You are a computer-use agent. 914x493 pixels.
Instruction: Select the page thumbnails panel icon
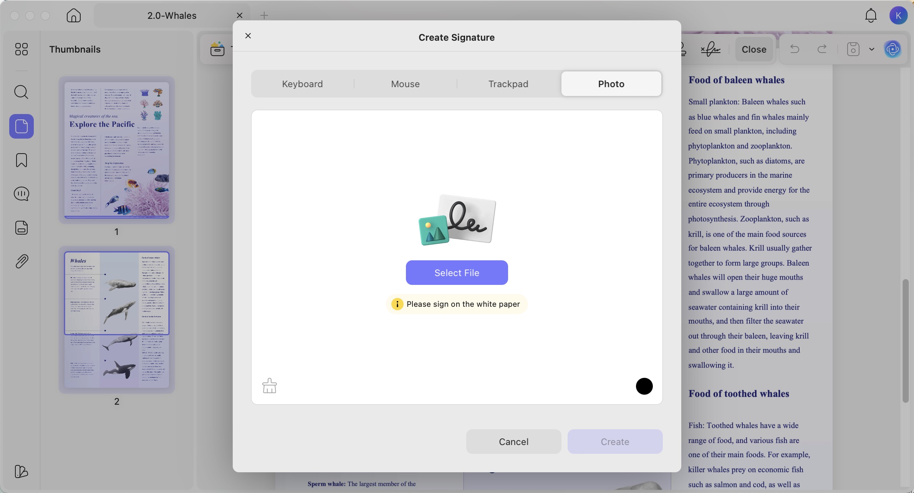(22, 126)
